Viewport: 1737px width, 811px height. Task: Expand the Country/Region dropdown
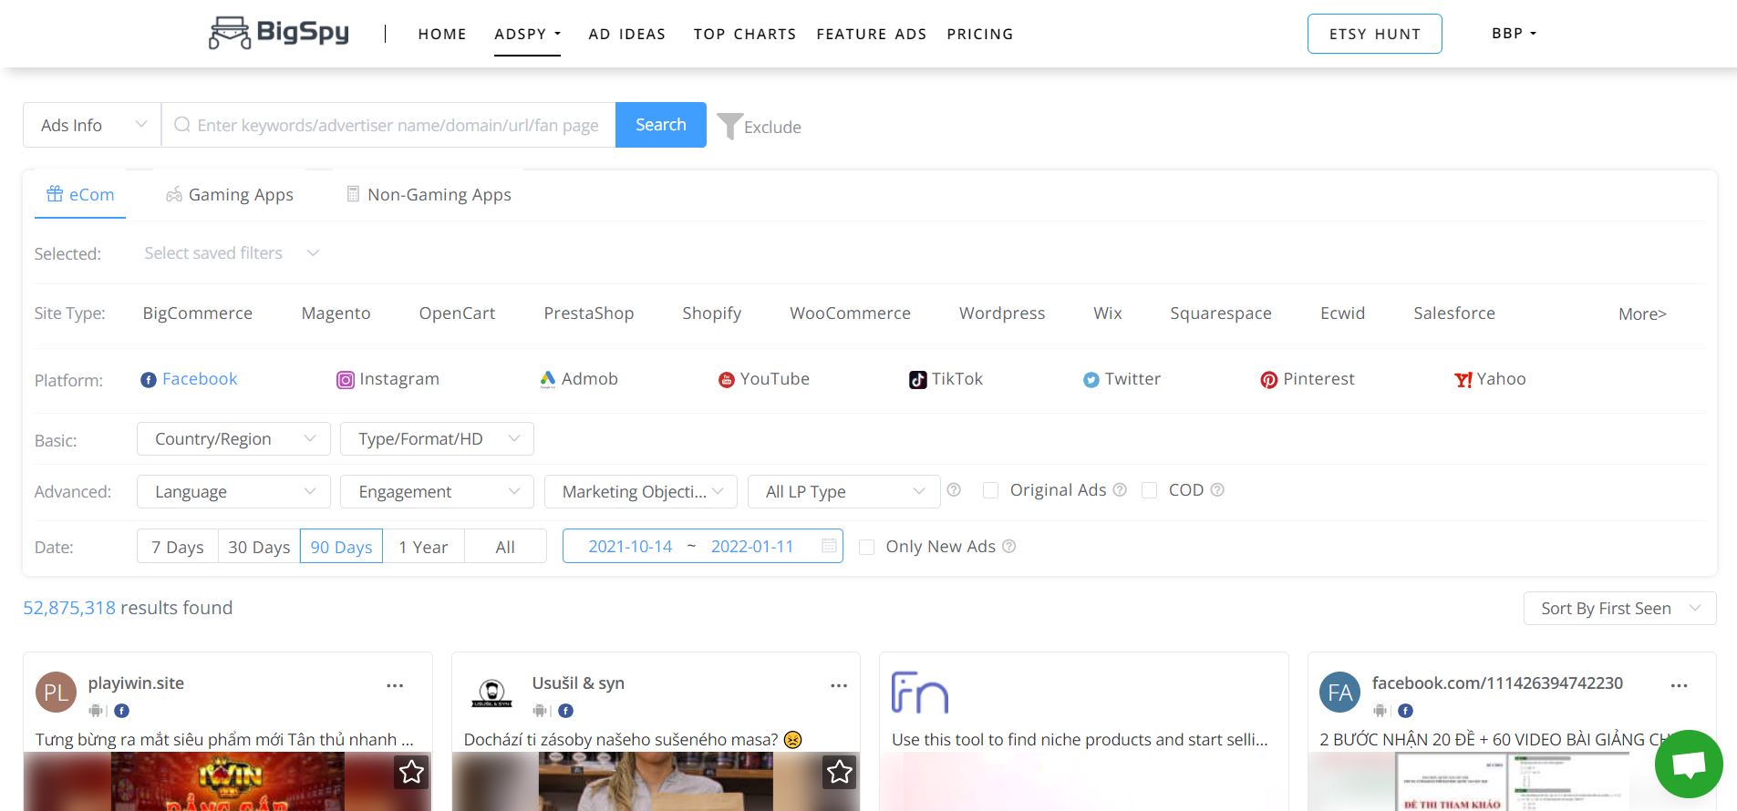coord(233,439)
